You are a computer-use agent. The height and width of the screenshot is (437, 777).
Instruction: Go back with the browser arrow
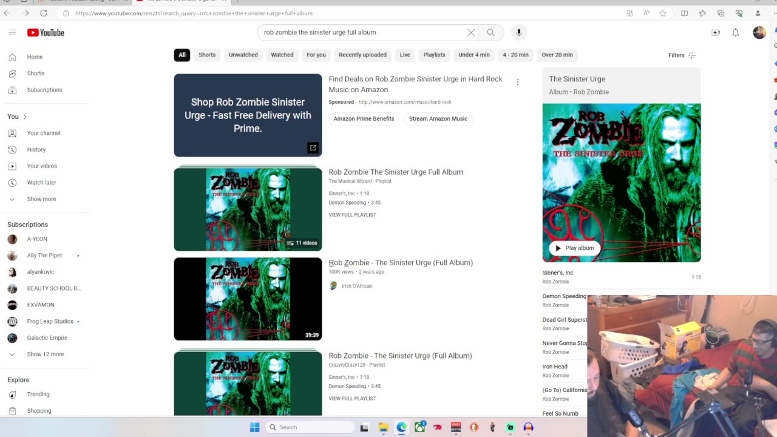point(7,13)
